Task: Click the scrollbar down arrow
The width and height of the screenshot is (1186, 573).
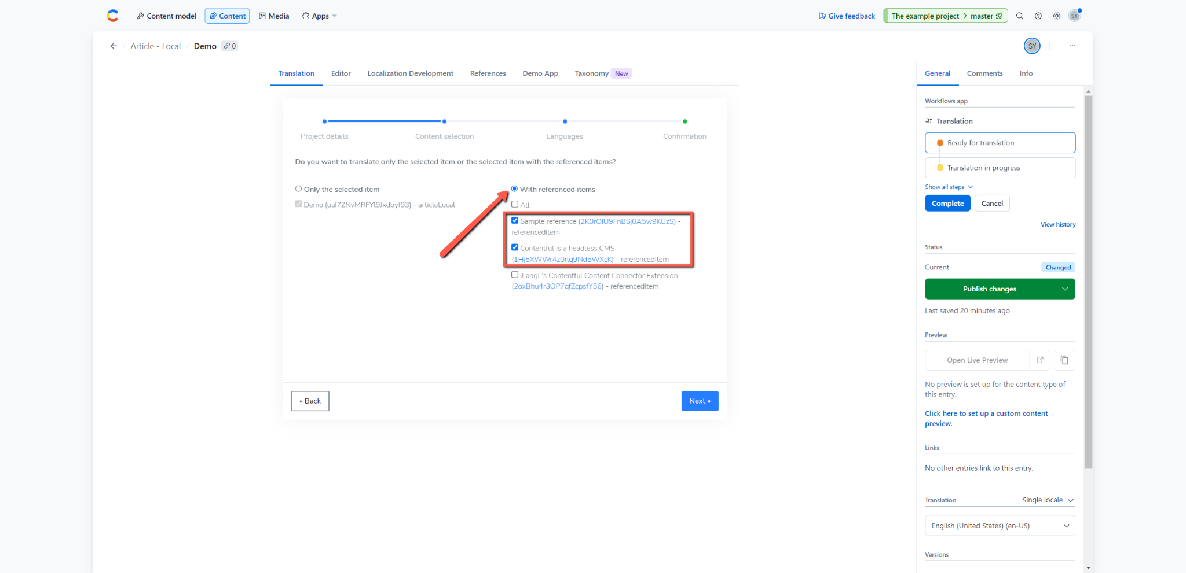Action: click(1088, 568)
